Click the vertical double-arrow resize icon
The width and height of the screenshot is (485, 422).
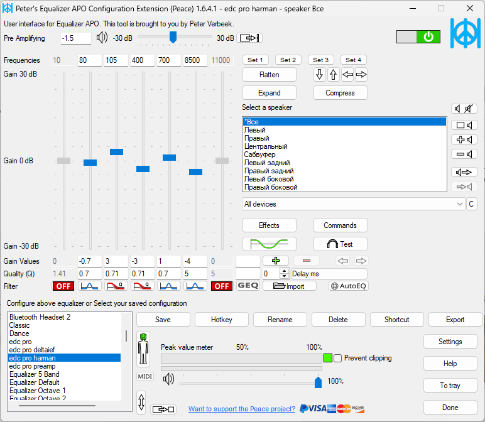(x=141, y=402)
